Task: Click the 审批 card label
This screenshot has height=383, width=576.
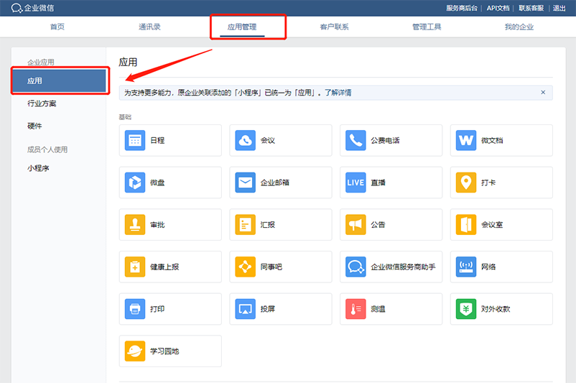Action: point(157,225)
